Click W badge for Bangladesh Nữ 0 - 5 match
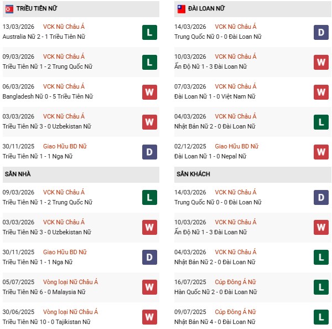Screen dimensions: 332x329 tap(149, 92)
